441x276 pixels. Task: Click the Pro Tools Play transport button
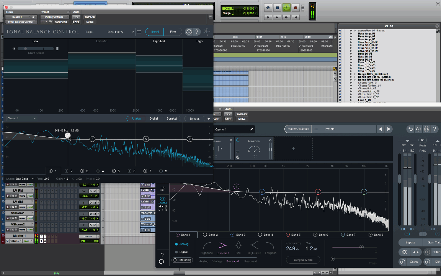point(286,8)
